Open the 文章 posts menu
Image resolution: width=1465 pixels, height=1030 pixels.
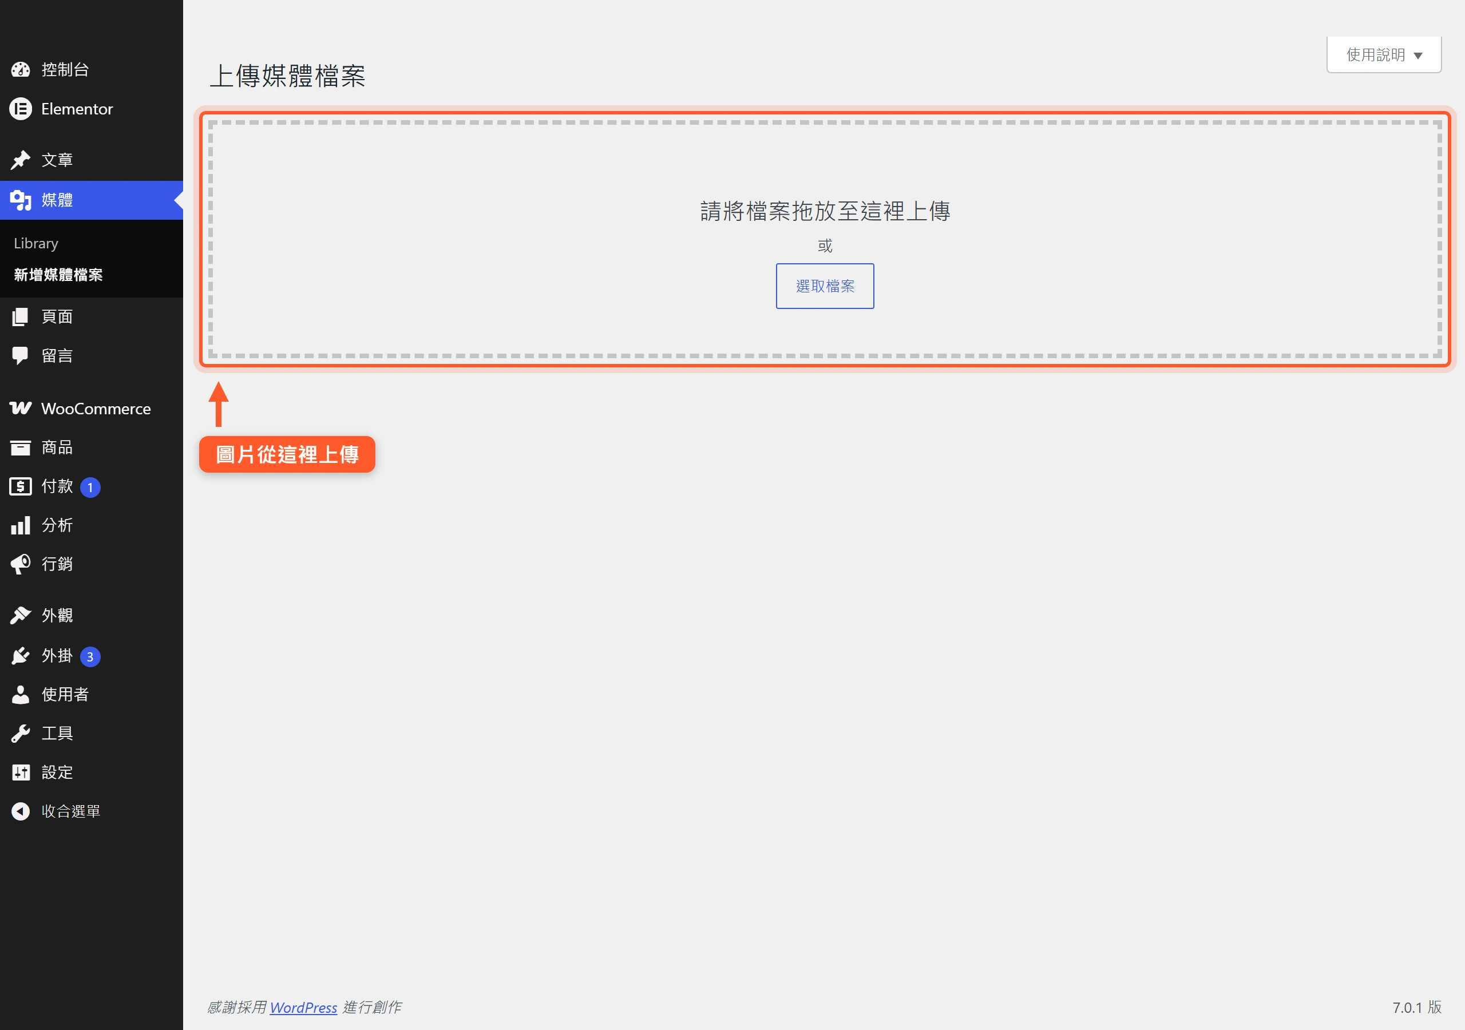(91, 160)
